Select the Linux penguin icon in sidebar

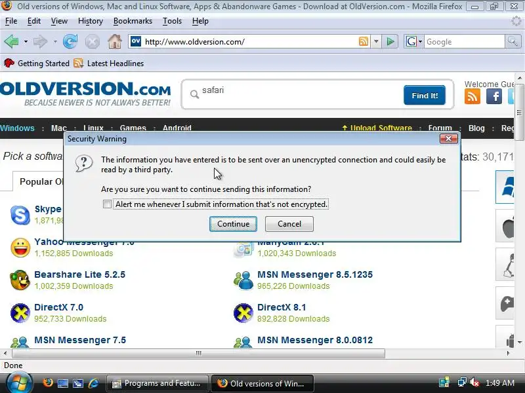[x=505, y=265]
